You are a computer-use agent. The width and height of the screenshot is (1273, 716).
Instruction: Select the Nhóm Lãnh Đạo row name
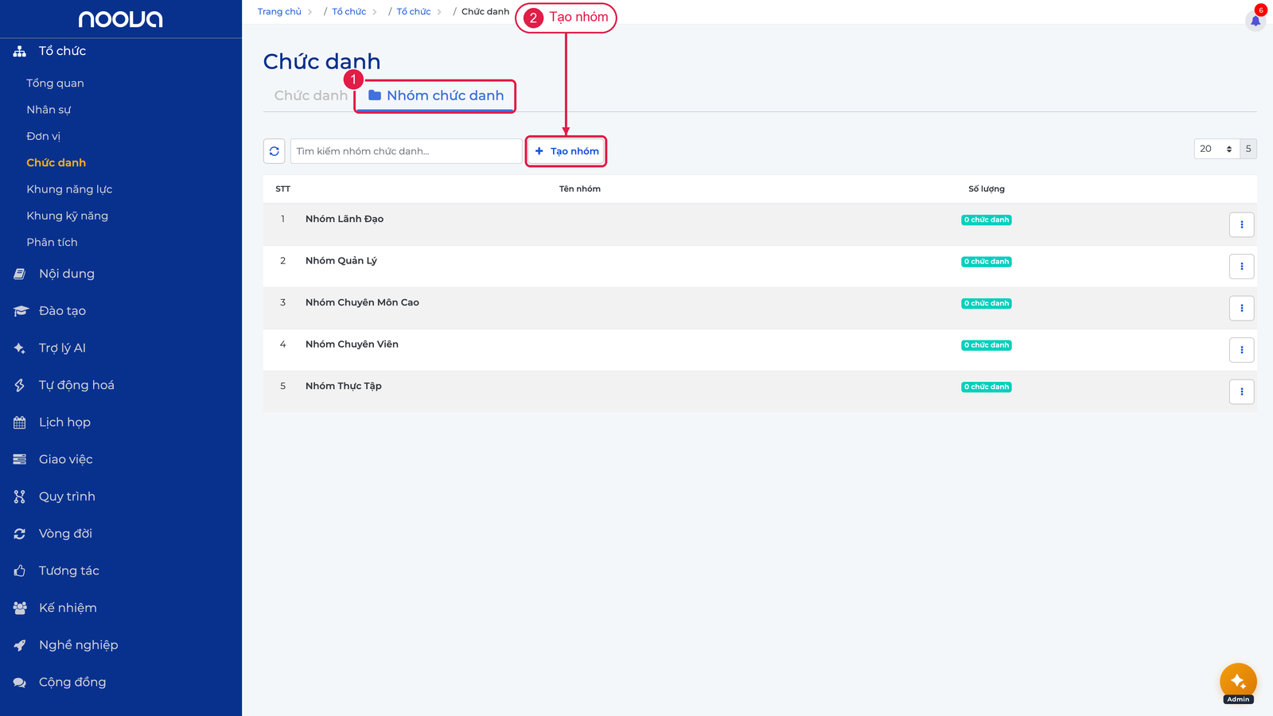345,219
